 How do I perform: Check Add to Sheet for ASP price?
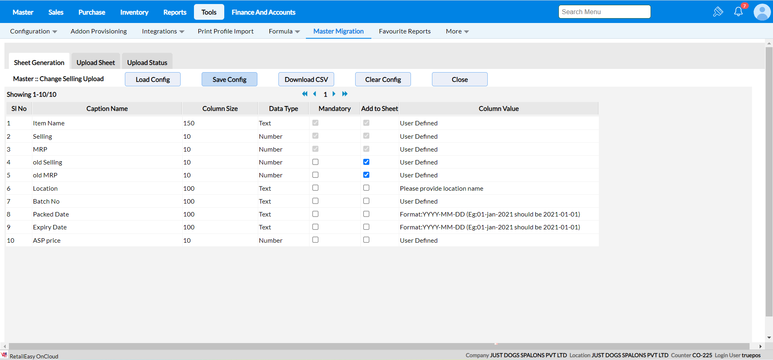[366, 240]
